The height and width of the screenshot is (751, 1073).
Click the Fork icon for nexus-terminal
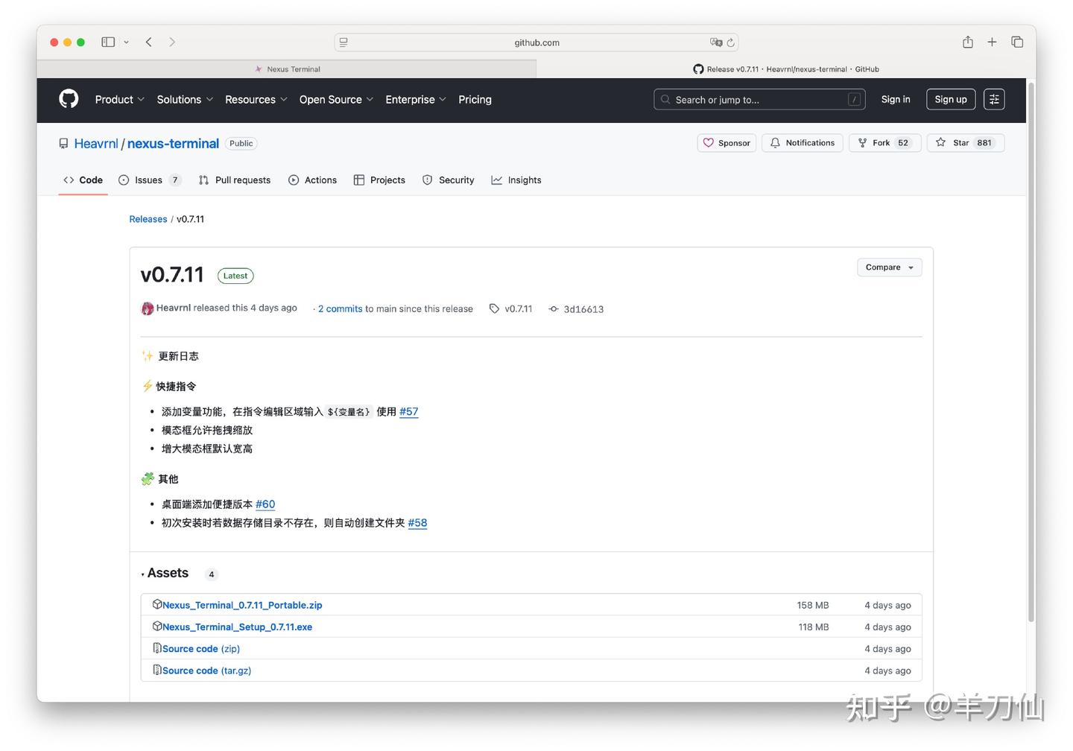coord(862,142)
